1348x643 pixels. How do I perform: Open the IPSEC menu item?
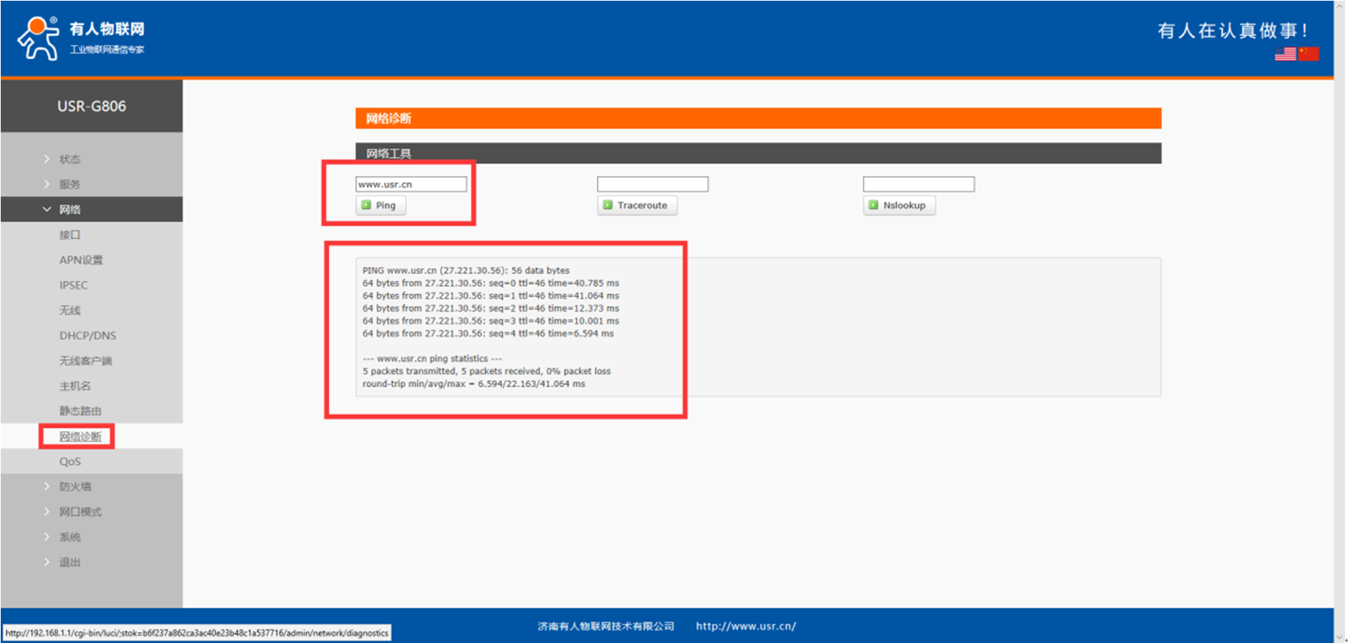pos(74,285)
